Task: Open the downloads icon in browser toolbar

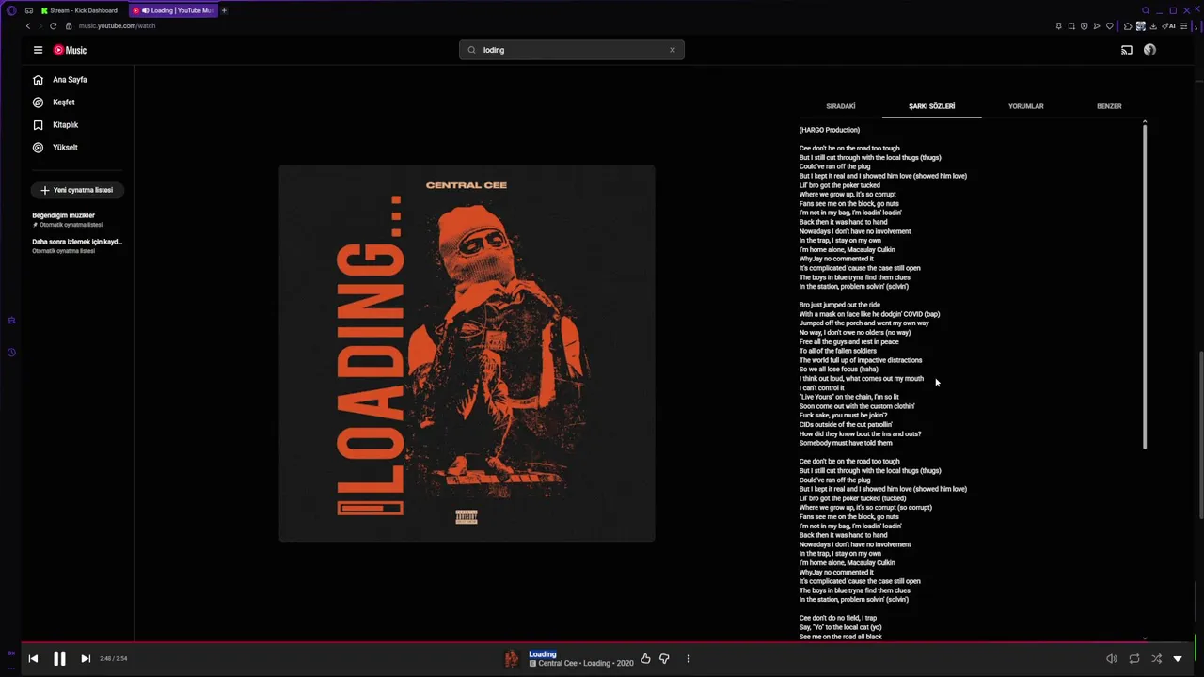Action: 1155,26
